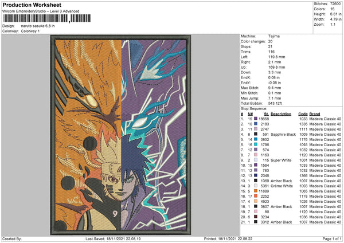Click the Naruto Sasuke embroidery design preview
Viewport: 344px width, 243px height.
pos(120,135)
